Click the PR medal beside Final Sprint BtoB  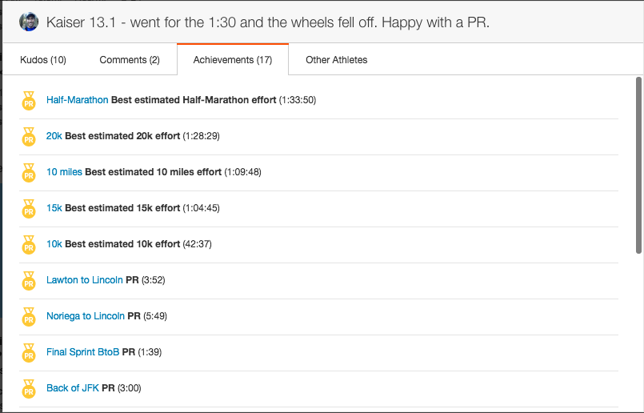click(29, 353)
